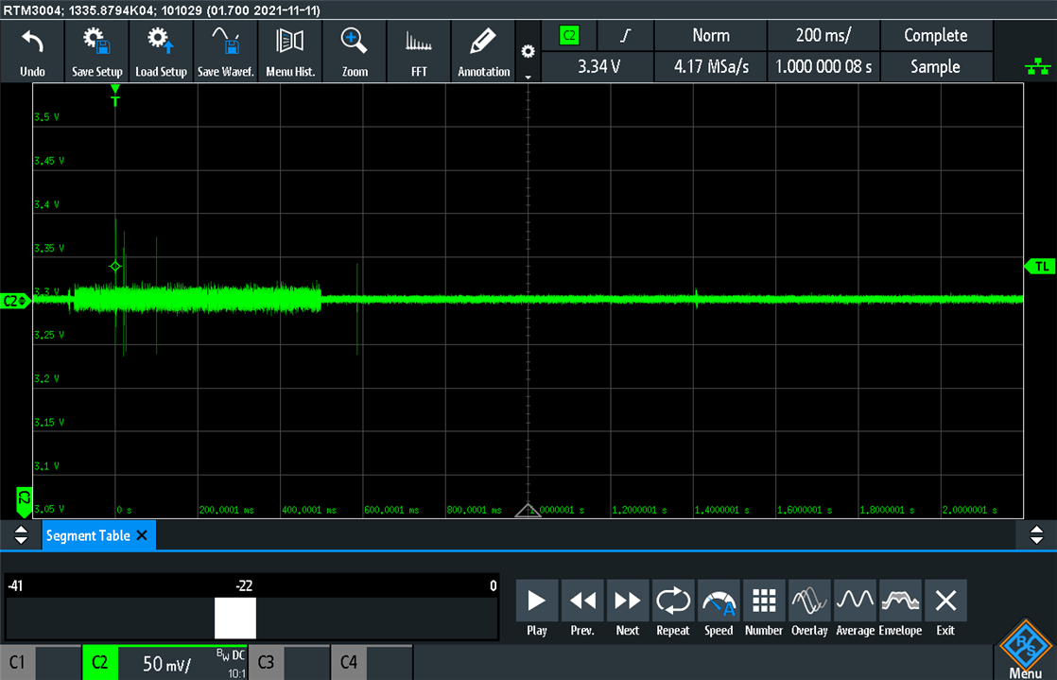Click the Undo toolbar icon
The image size is (1057, 680).
pos(32,52)
